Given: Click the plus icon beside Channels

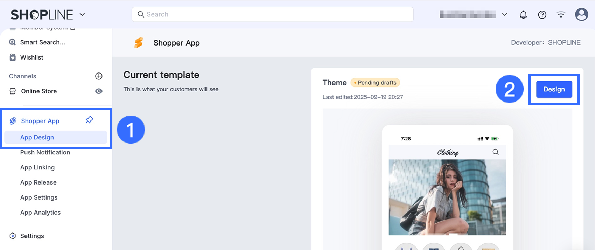Looking at the screenshot, I should (99, 76).
